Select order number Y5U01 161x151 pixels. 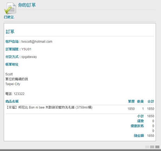(x=26, y=49)
